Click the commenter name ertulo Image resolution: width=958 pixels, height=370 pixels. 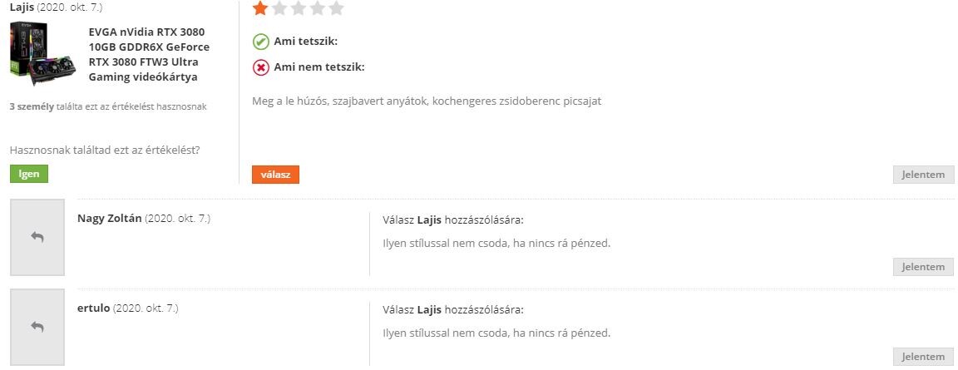93,308
